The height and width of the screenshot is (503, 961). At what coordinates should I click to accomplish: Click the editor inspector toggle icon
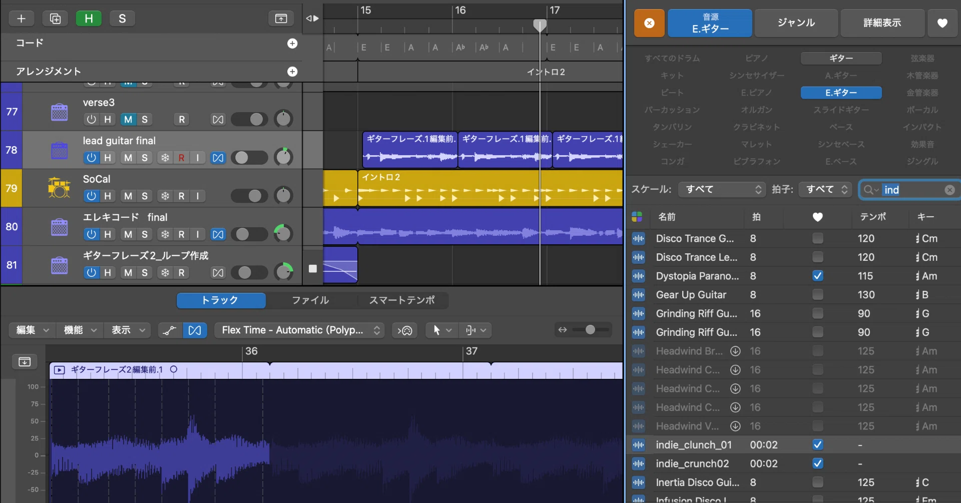tap(25, 362)
